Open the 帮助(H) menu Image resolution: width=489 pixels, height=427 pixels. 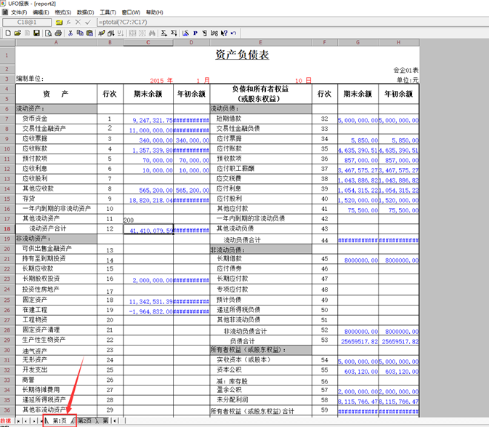[x=155, y=12]
